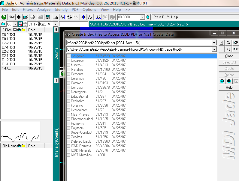Click magnifier icon beside the pdf2.dat path
239x181 pixels.
tap(228, 43)
